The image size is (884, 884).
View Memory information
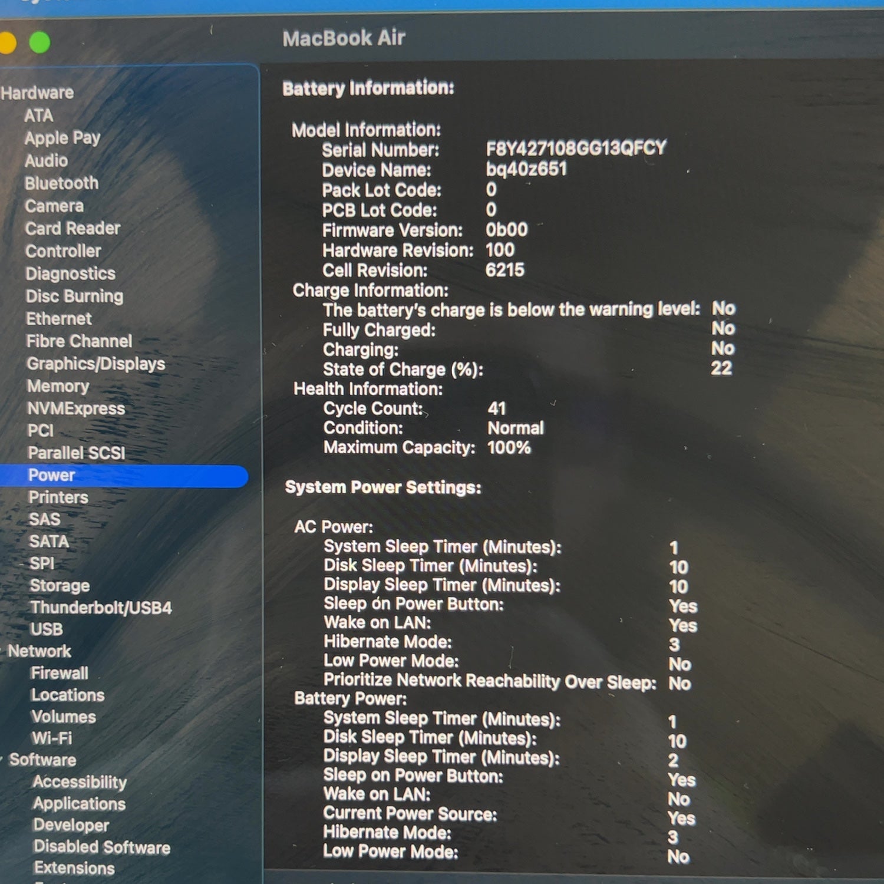(x=58, y=386)
